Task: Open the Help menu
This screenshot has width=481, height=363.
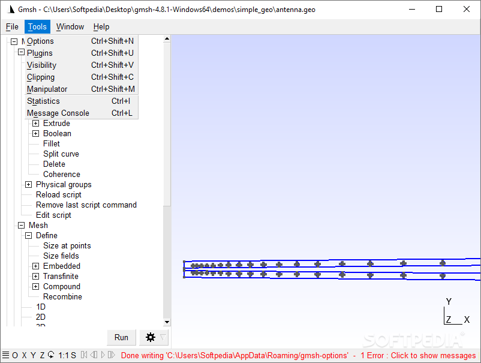Action: [101, 26]
